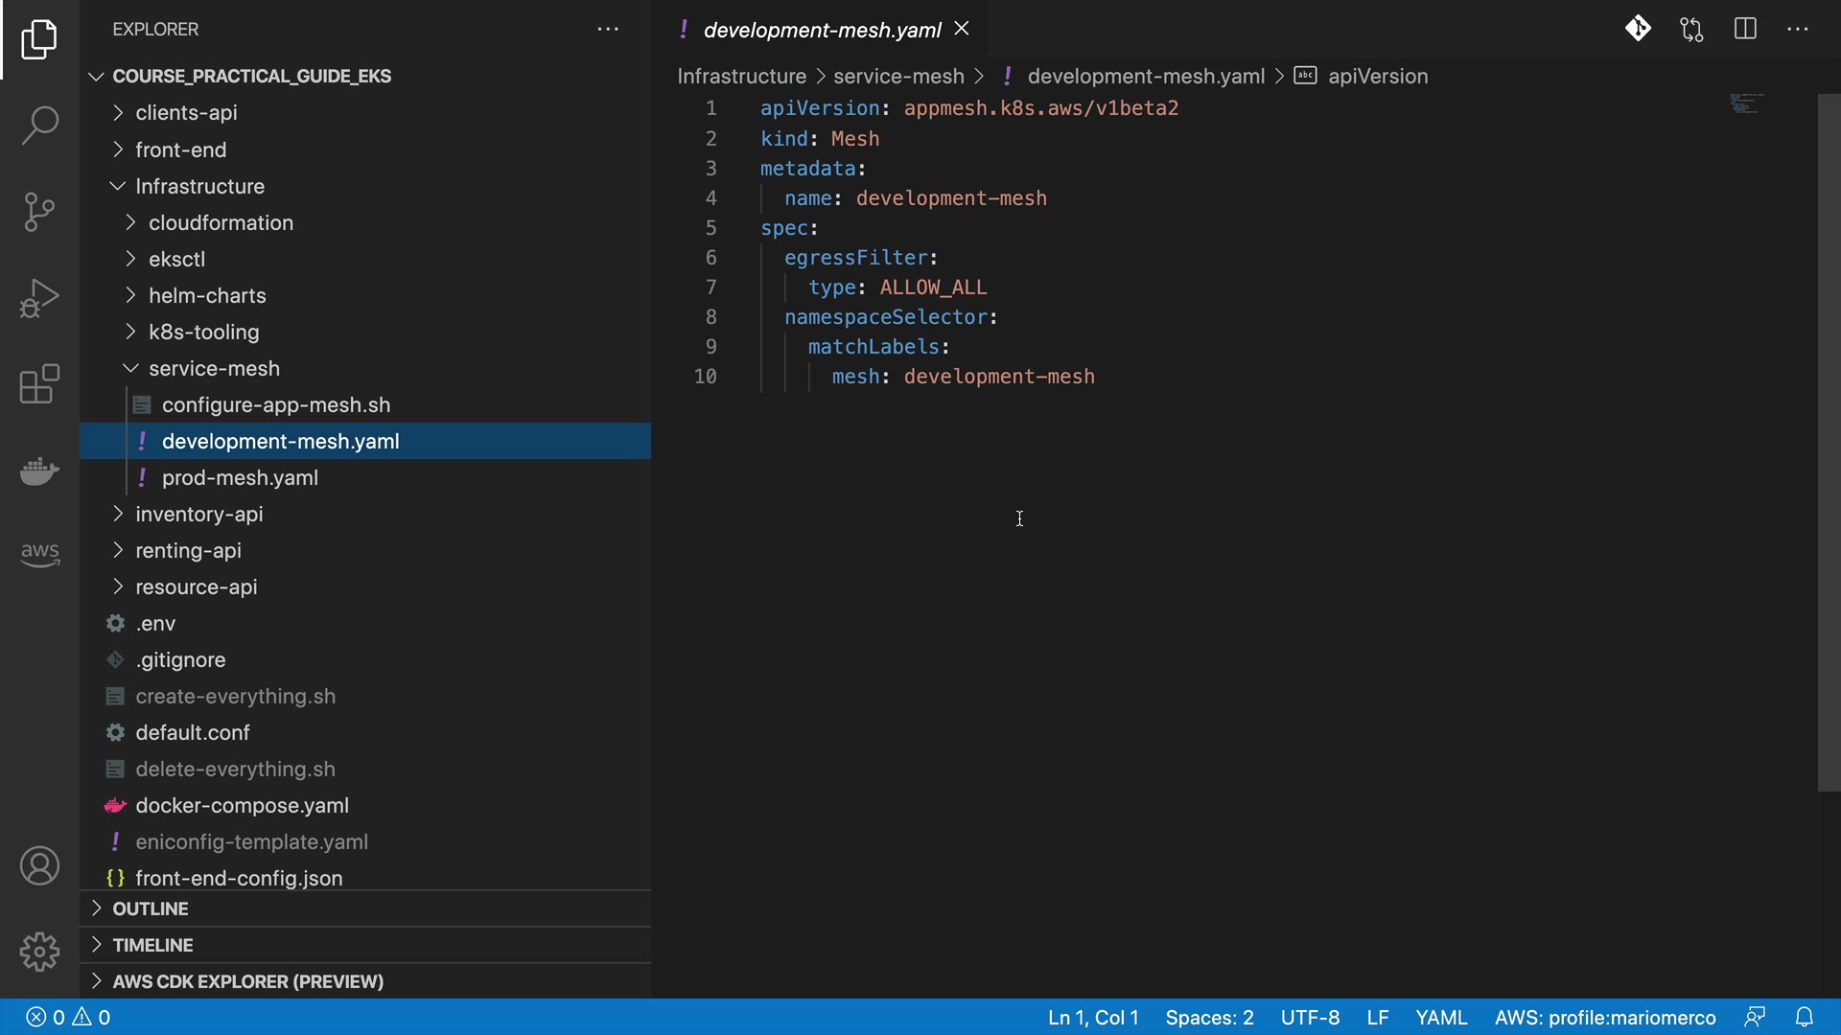Collapse the service-mesh folder
The image size is (1841, 1035).
[214, 368]
